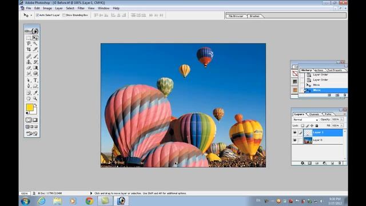The image size is (366, 206).
Task: Select the Path Selection tool
Action: click(x=29, y=80)
